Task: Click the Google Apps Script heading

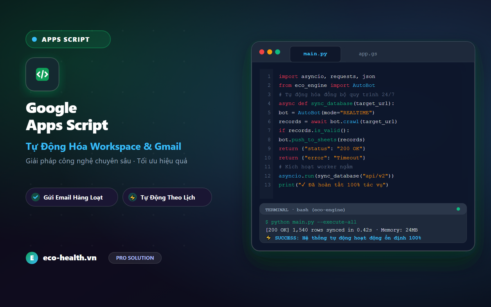Action: 67,117
